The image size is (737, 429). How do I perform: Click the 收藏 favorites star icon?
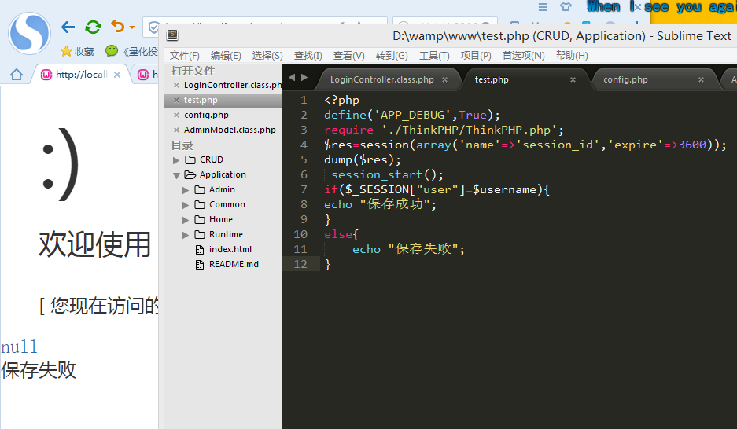pos(66,52)
